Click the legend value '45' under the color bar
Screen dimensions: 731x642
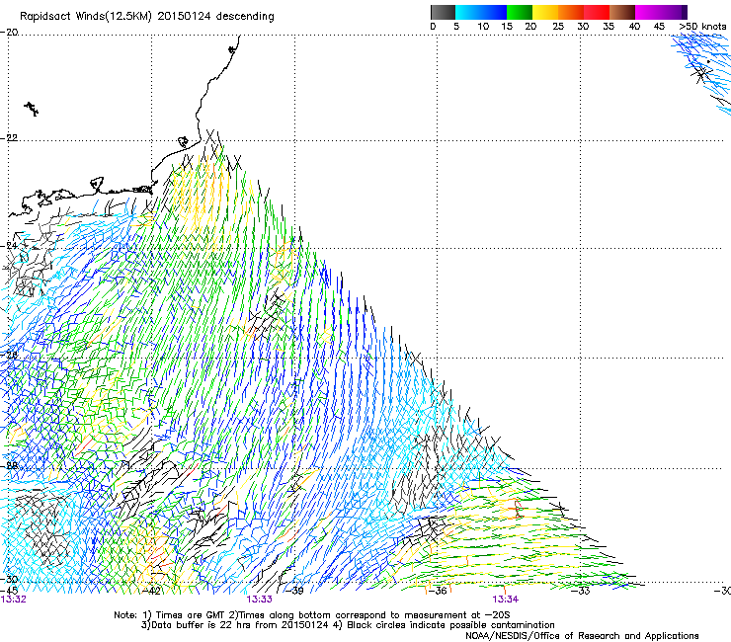[659, 27]
